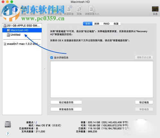Click the used value 119.18 GB
Screen dimensions: 160x138
(94, 128)
